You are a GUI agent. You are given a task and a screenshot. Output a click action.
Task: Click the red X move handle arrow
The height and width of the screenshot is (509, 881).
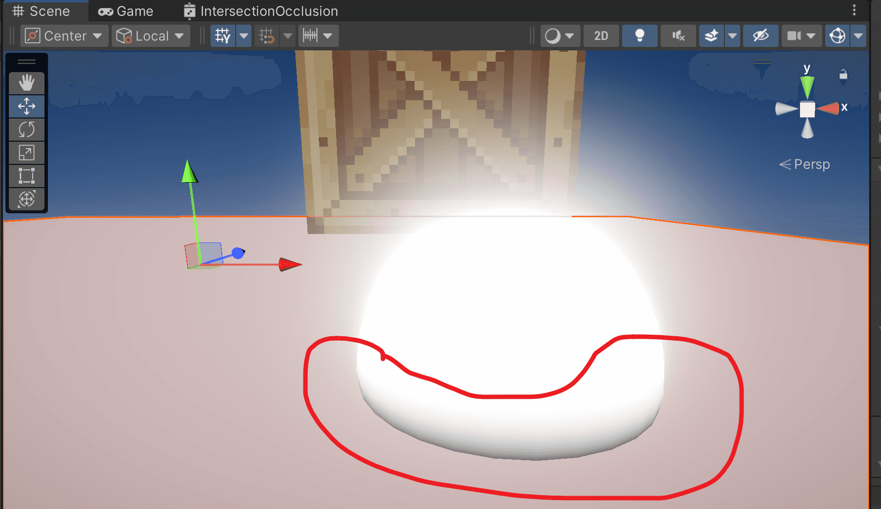290,265
